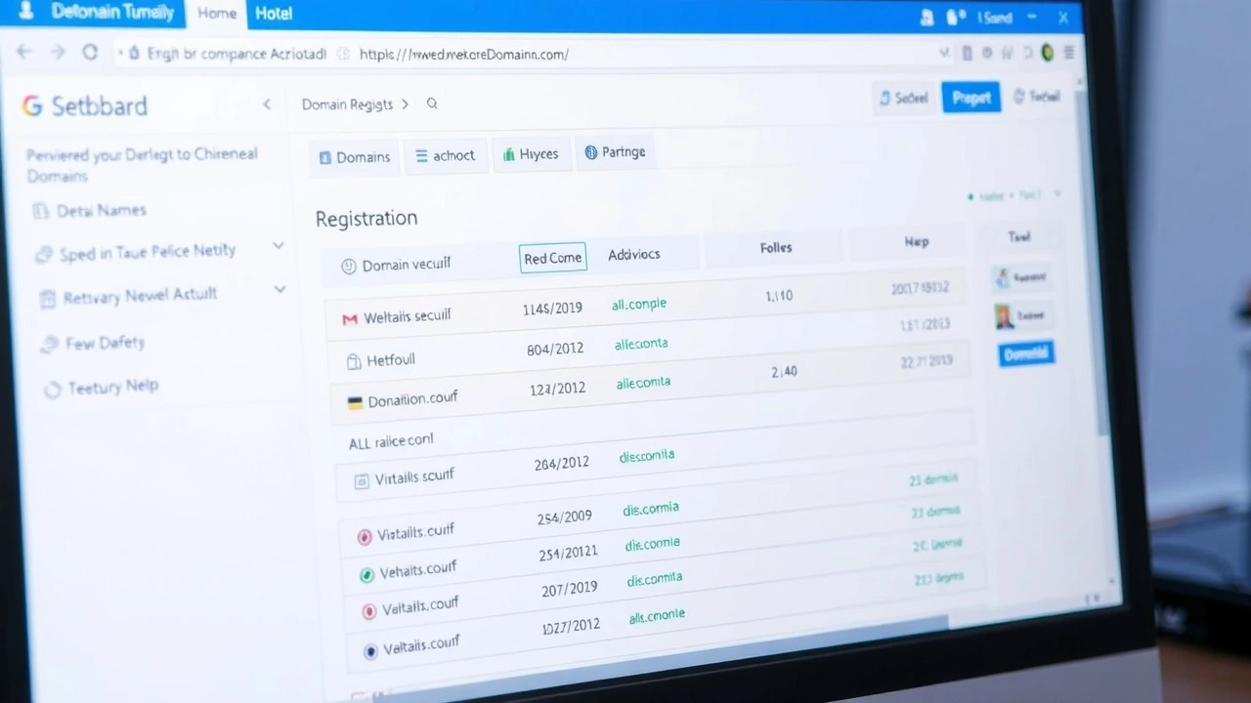Toggle the checkbox beside Vittails scunf
1251x703 pixels.
(x=361, y=480)
